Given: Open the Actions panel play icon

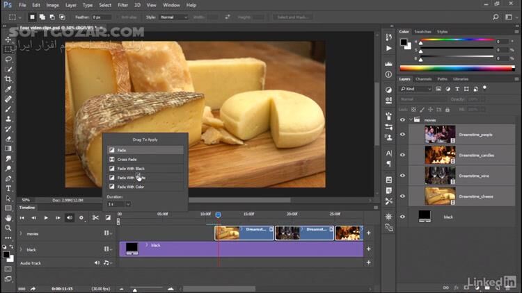Looking at the screenshot, I should click(388, 48).
